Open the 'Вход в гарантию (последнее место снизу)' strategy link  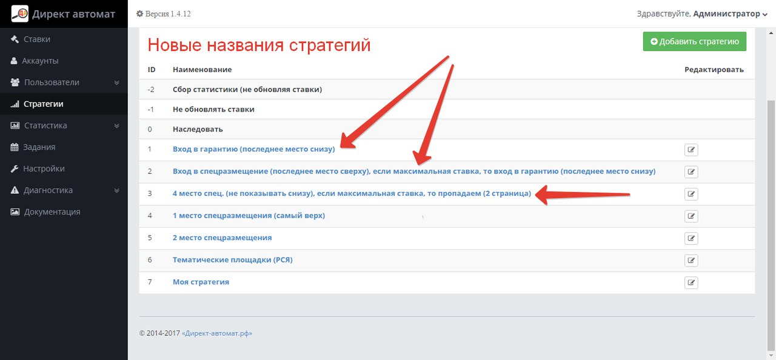click(x=253, y=149)
